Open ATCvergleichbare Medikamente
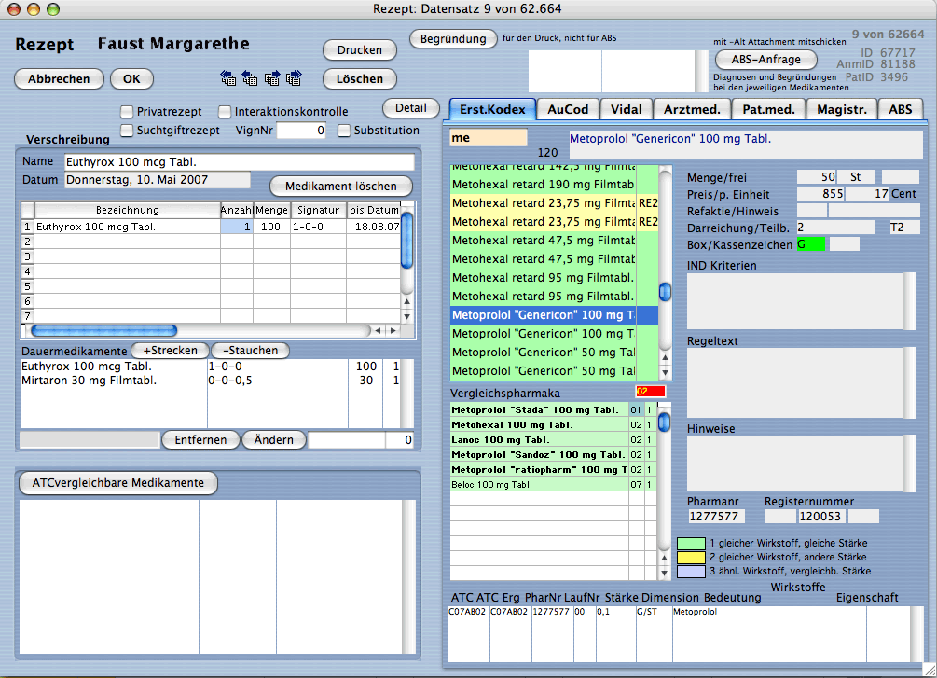 117,483
